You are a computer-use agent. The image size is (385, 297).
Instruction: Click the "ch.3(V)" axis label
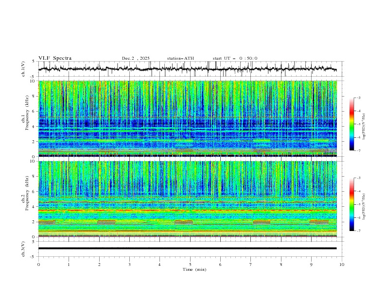click(23, 249)
